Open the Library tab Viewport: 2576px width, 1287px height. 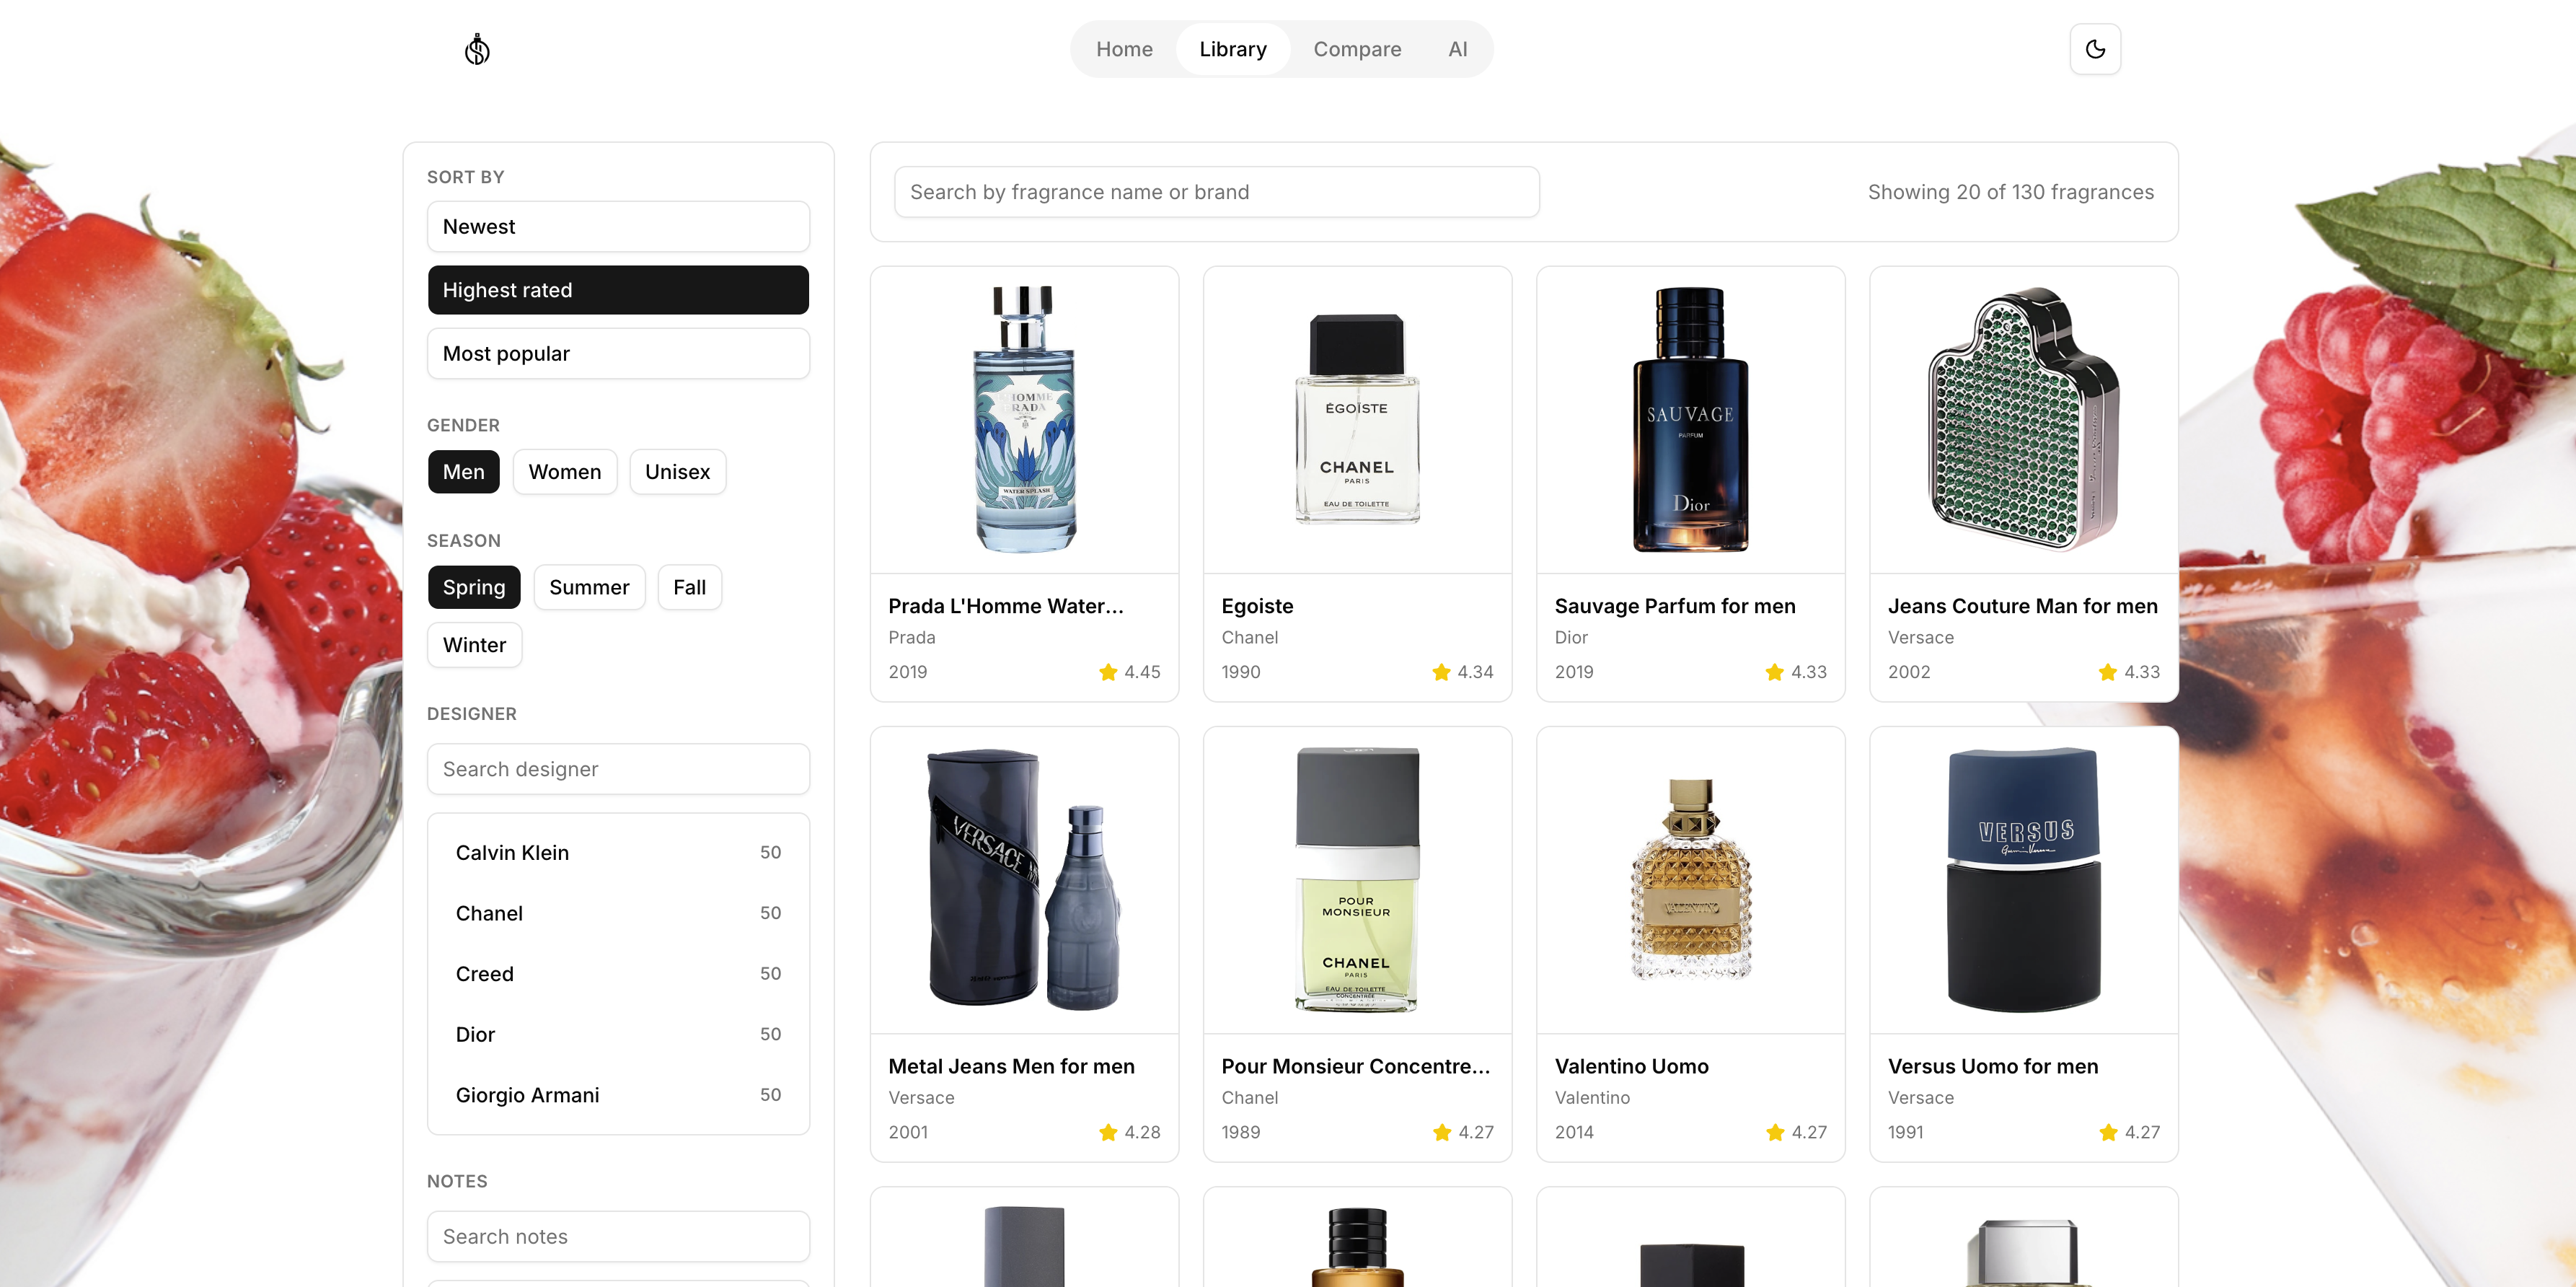(1232, 49)
